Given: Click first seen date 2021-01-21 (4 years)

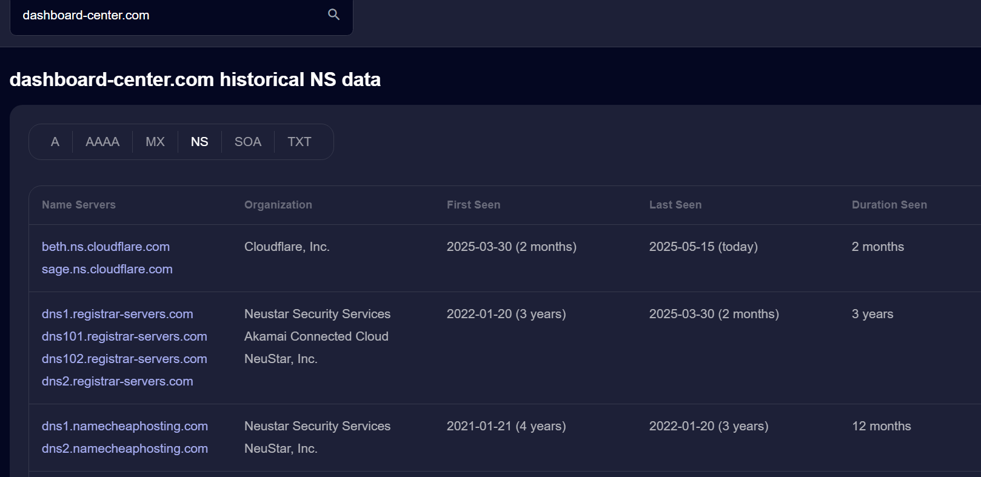Looking at the screenshot, I should click(x=506, y=426).
